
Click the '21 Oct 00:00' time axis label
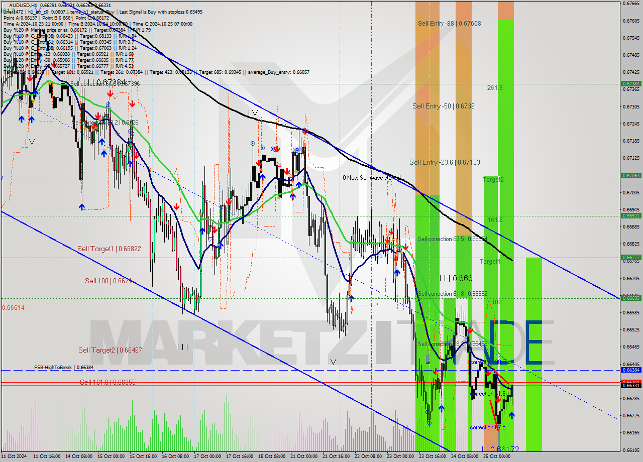[303, 456]
